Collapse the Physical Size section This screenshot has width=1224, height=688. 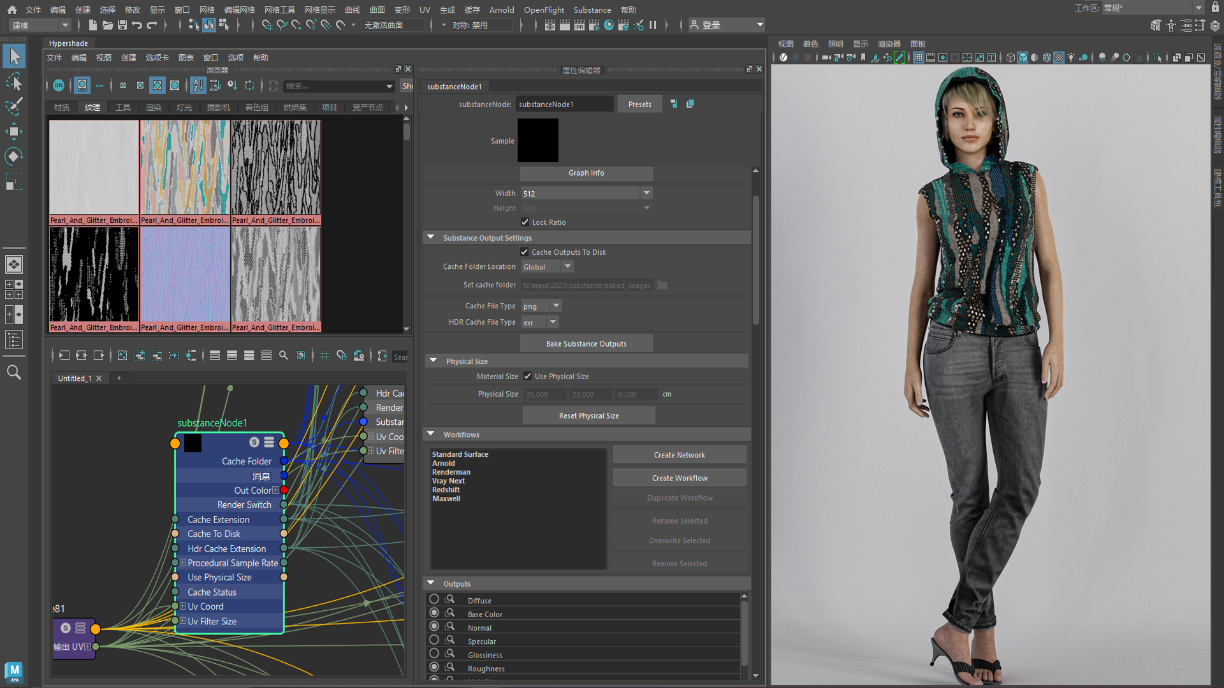(x=433, y=361)
